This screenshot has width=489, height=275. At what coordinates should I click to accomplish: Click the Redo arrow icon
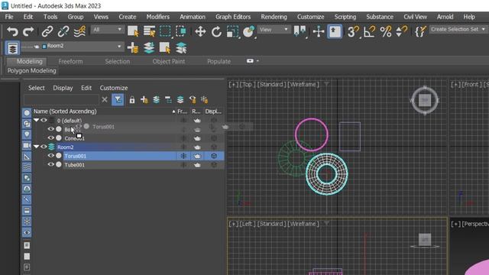pos(28,31)
